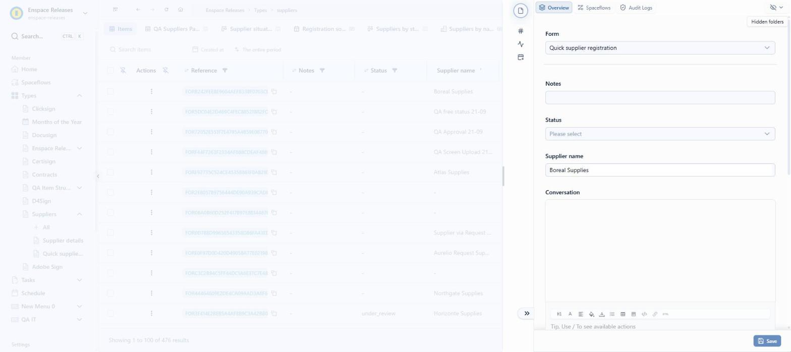Copy reference for Boreal Supplies row
The width and height of the screenshot is (791, 352).
274,92
